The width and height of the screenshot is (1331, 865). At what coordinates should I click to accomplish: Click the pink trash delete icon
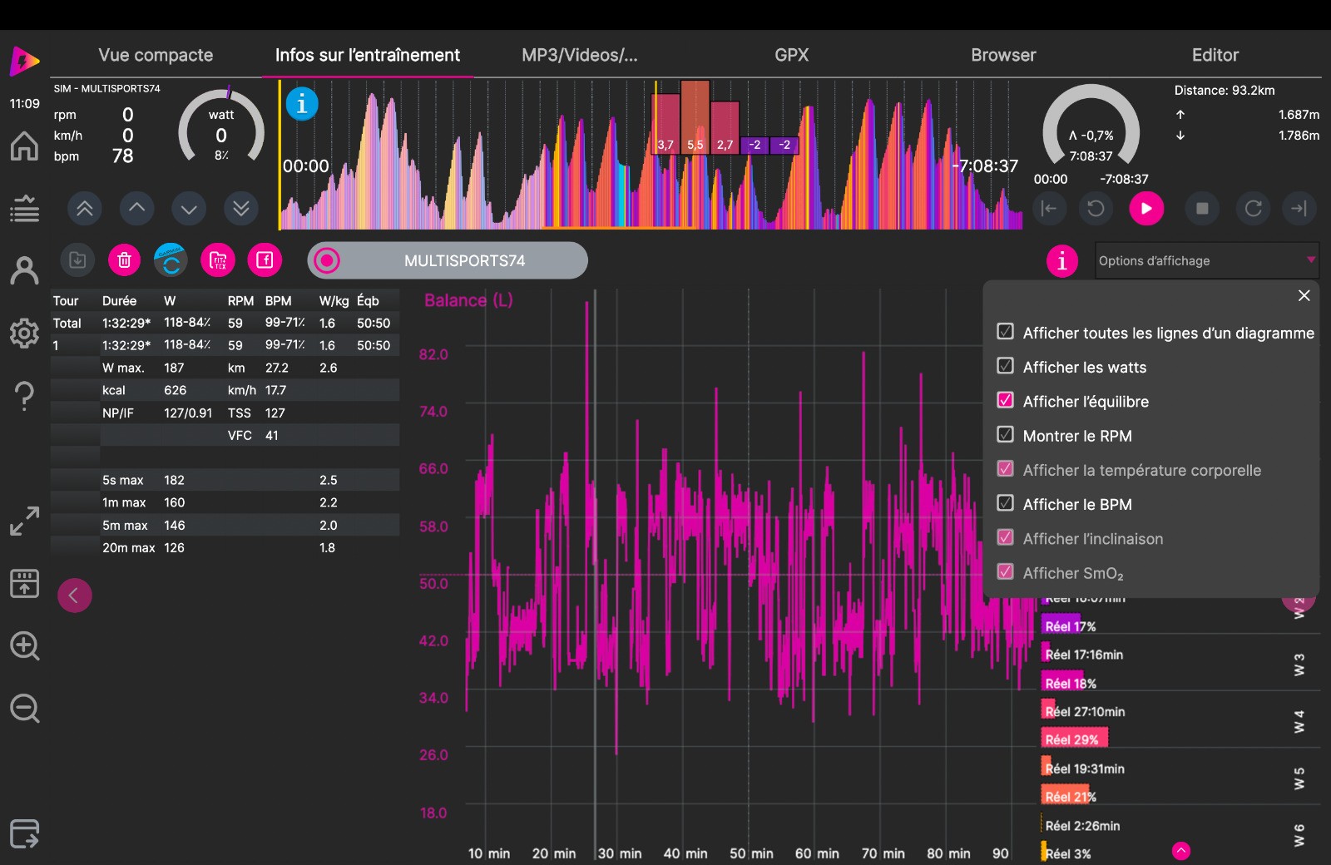click(x=124, y=260)
